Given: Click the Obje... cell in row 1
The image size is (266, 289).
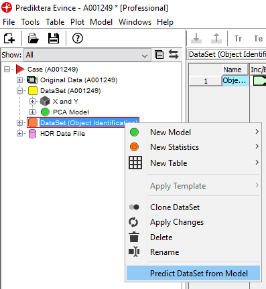Looking at the screenshot, I should [235, 80].
